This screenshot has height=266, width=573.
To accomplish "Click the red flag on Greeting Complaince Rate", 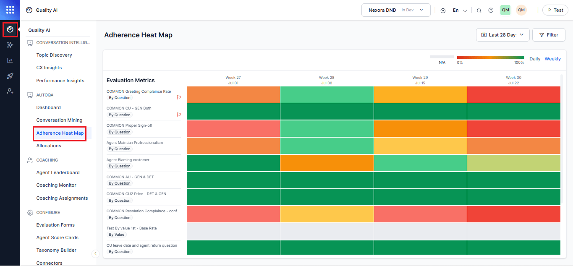I will (178, 97).
